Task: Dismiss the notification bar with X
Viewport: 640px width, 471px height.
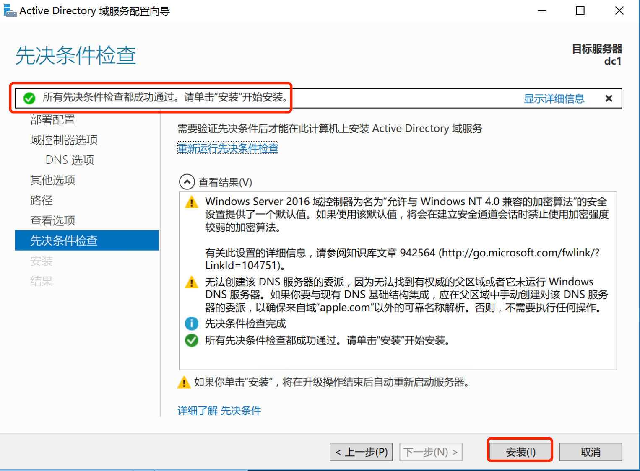Action: 609,98
